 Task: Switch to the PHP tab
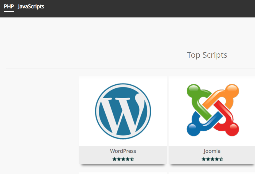[9, 7]
